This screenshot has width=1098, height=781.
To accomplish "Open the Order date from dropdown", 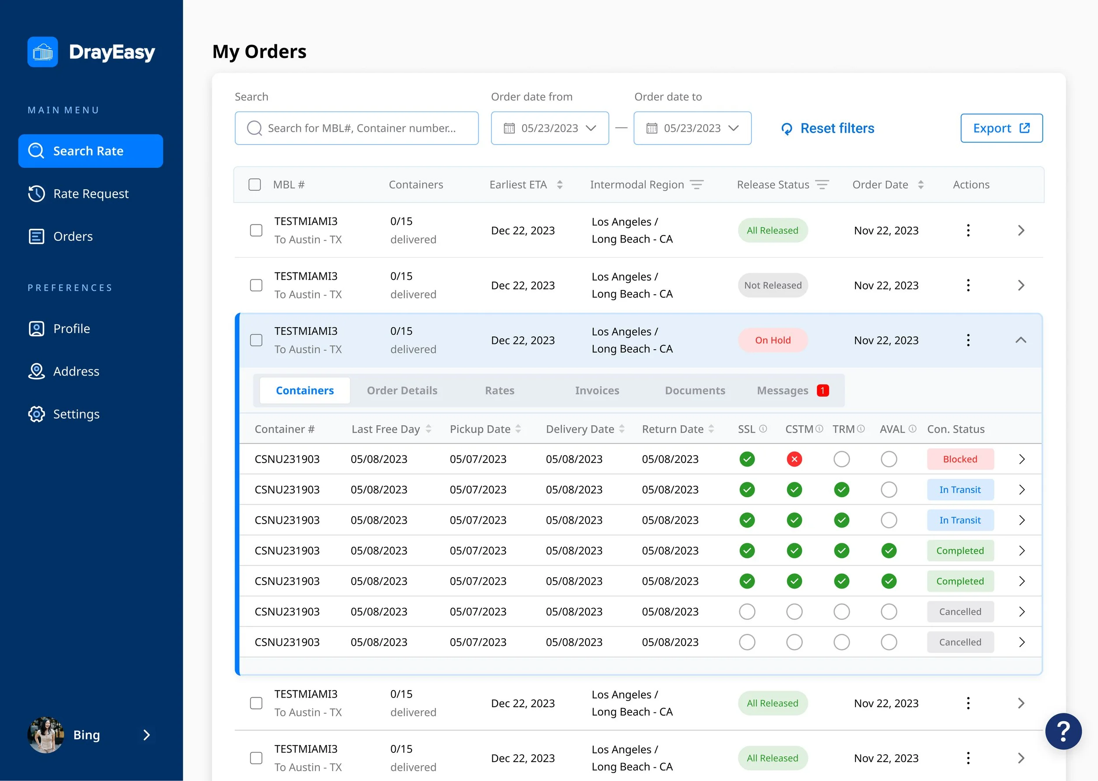I will pos(549,128).
